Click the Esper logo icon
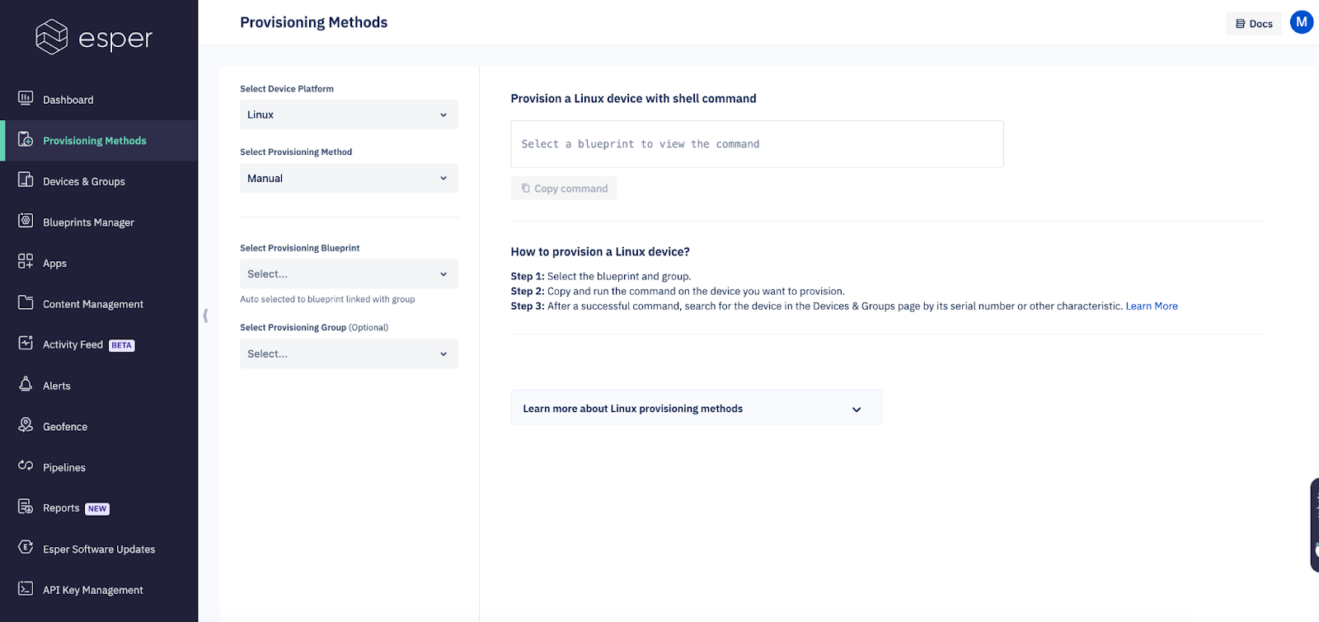The image size is (1319, 622). 51,37
